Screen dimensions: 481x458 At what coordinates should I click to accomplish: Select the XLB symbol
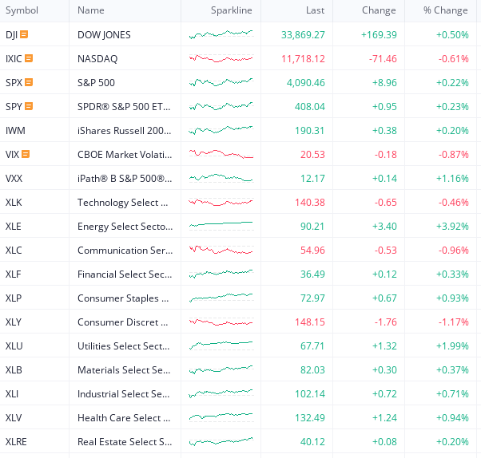click(14, 369)
